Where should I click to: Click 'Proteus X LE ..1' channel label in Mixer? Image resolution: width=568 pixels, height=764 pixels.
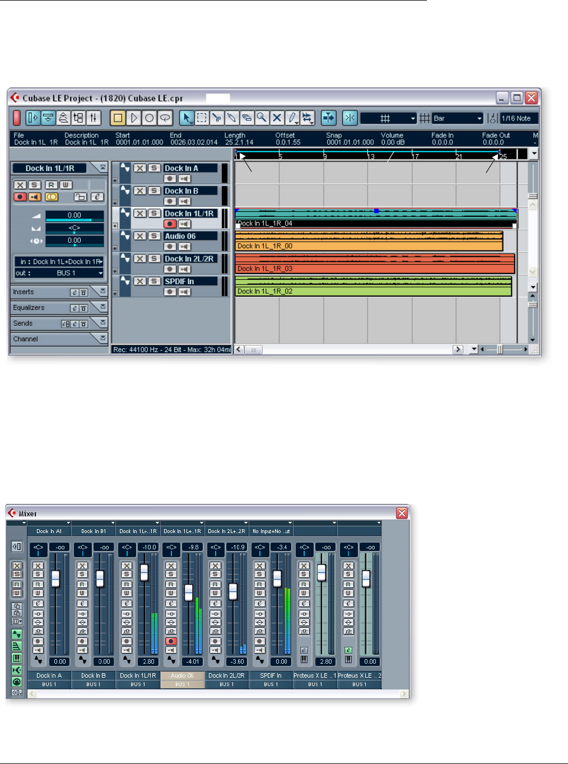coord(315,675)
